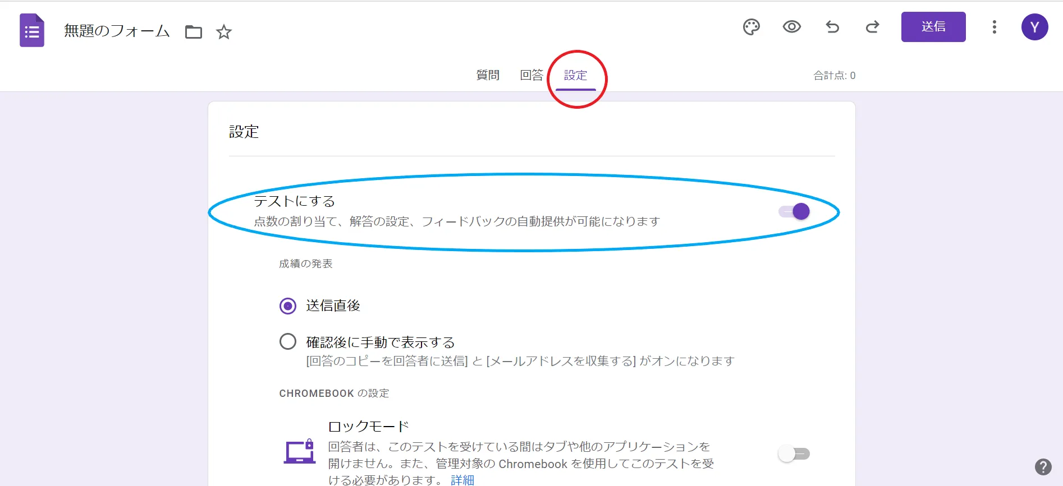
Task: Open the customize theme palette icon
Action: tap(751, 27)
